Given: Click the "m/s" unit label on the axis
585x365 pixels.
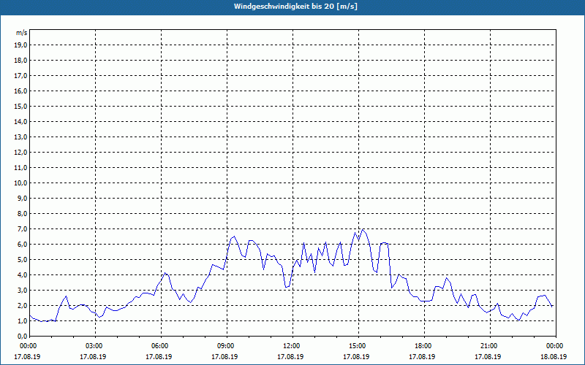Looking at the screenshot, I should pos(21,33).
